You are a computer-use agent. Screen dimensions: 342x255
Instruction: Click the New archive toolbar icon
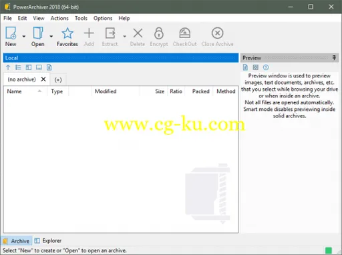click(x=11, y=33)
